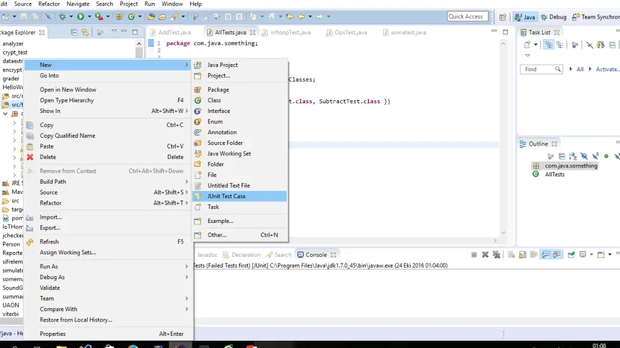This screenshot has height=348, width=620.
Task: Click the Debug bug icon in toolbar
Action: 62,16
